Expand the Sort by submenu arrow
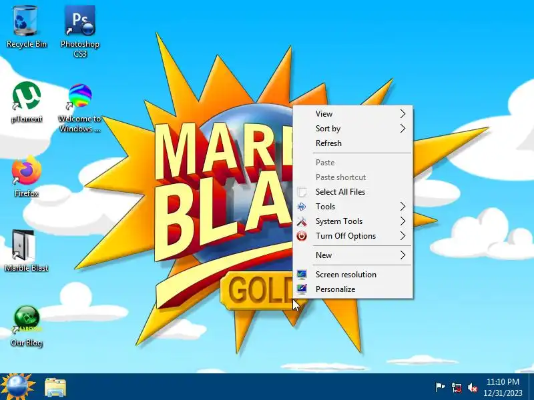Screen dimensions: 534x400 coord(403,128)
